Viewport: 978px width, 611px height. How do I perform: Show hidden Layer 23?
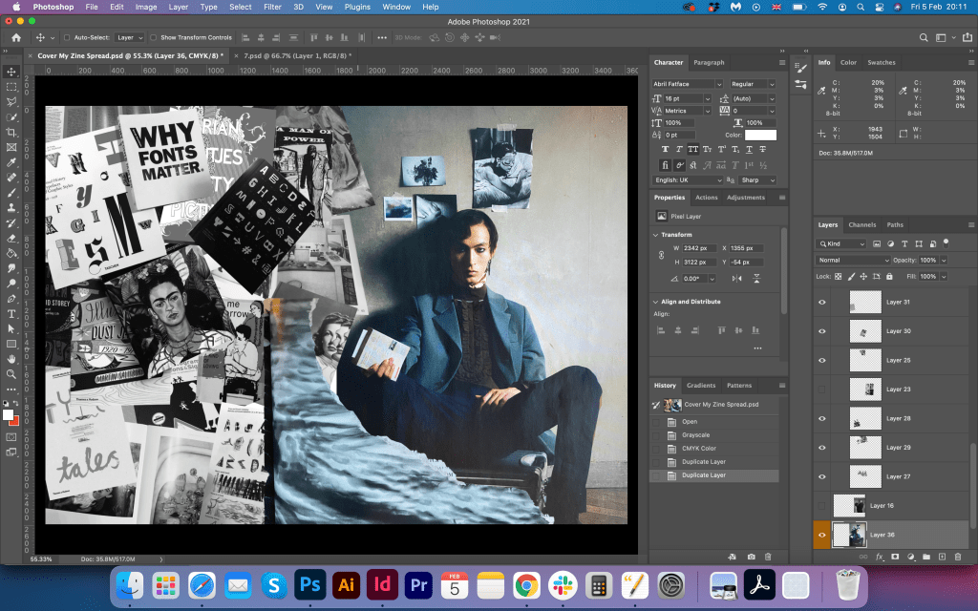tap(821, 390)
